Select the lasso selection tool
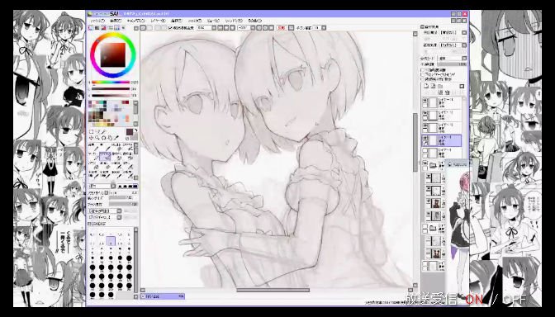Screen dimensions: 555x317 98,131
